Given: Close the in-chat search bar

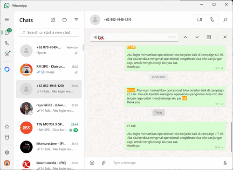Looking at the screenshot, I should click(225, 37).
